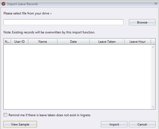
Task: Select the Leave Taken column header
Action: tap(107, 41)
